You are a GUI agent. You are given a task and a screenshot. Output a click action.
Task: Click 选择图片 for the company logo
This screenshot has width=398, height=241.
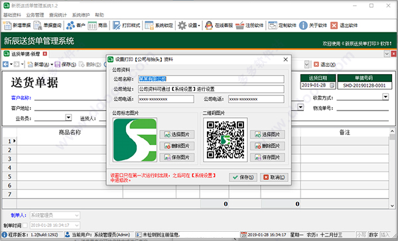[x=177, y=134]
